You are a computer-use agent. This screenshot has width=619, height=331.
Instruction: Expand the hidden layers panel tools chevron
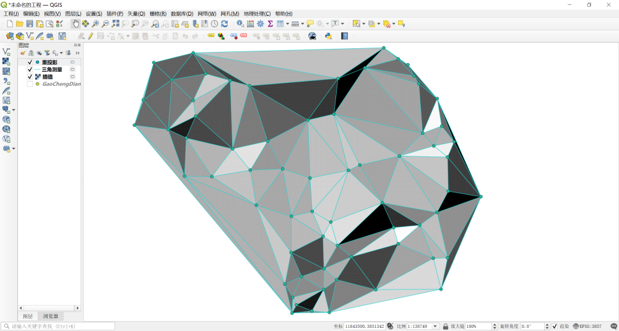77,53
